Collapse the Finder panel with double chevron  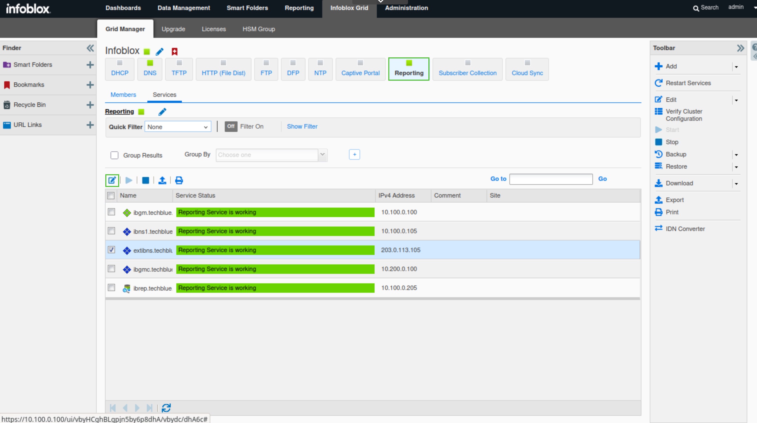(90, 48)
